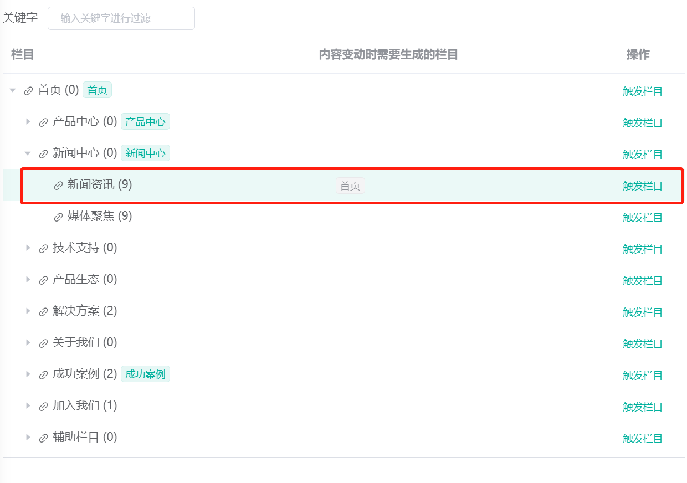Click link icon beside 媒体聚焦
687x483 pixels.
point(59,217)
